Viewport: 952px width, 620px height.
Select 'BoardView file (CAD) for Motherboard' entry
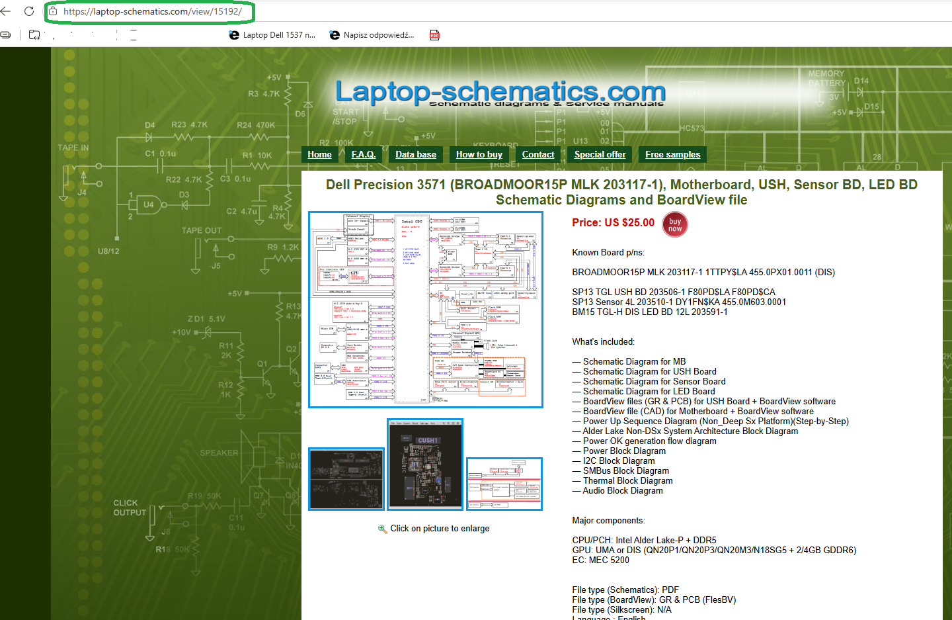coord(693,412)
